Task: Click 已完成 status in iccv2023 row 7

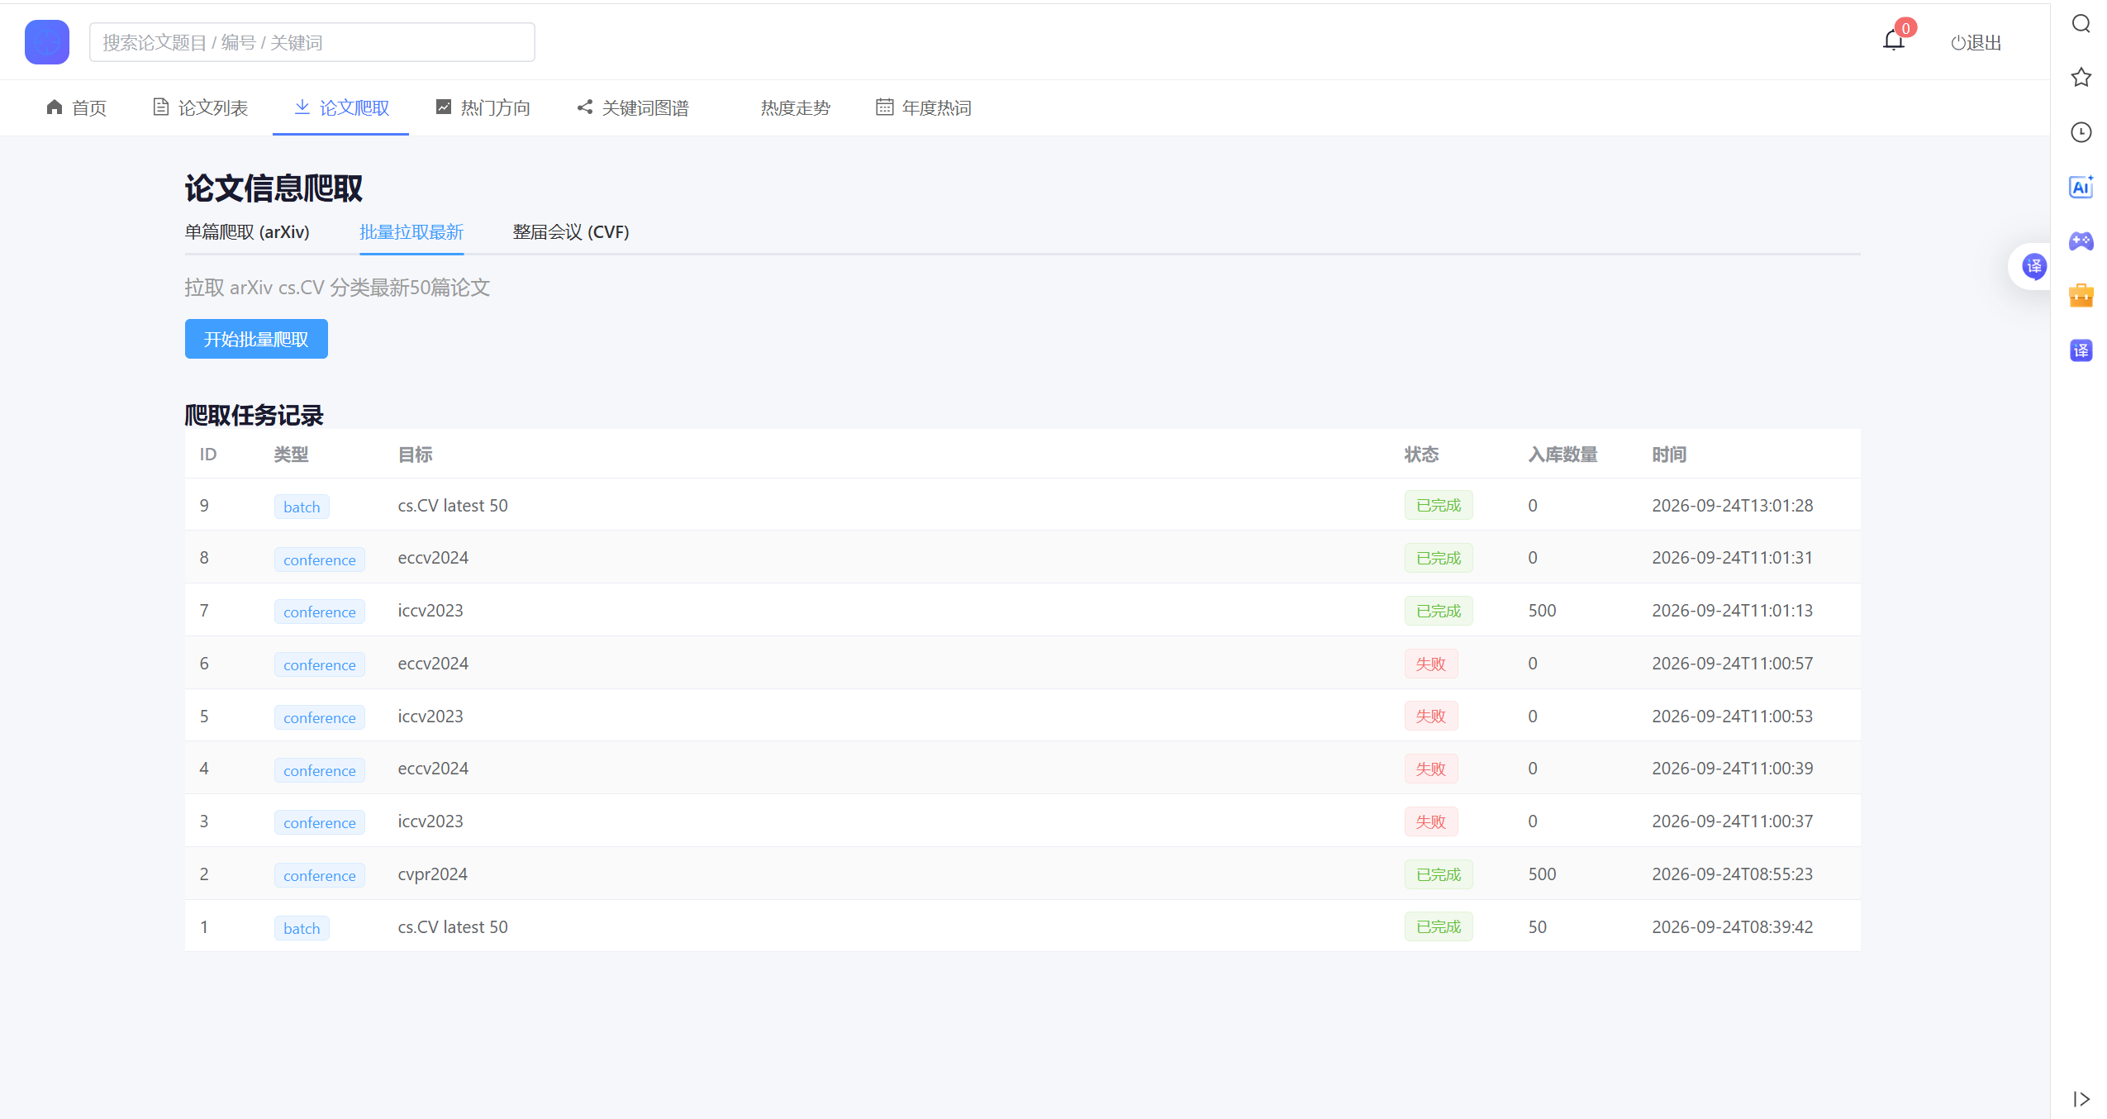Action: click(x=1439, y=611)
